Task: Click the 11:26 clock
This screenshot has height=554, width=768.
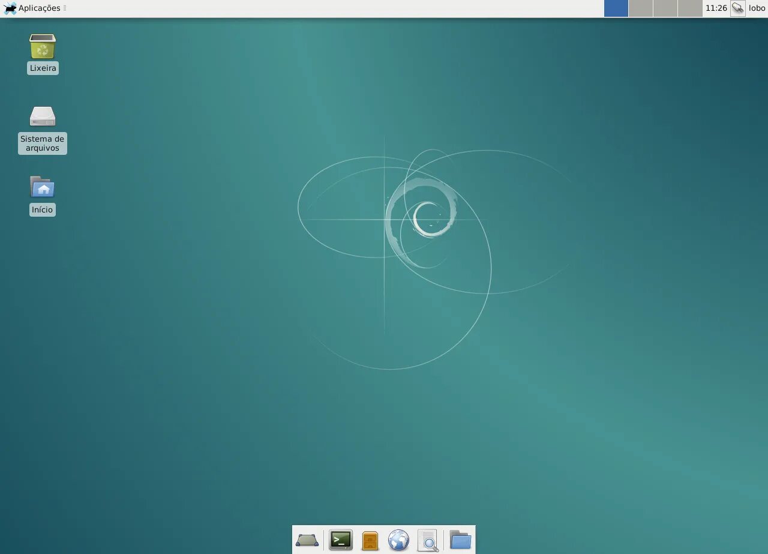Action: (x=716, y=8)
